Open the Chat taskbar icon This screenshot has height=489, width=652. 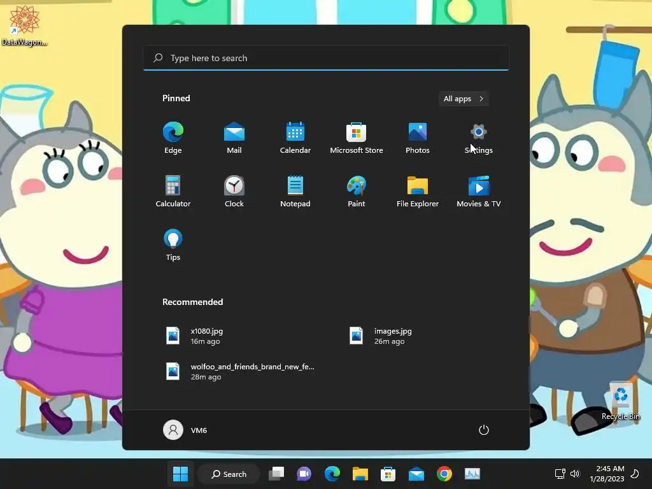pos(304,474)
